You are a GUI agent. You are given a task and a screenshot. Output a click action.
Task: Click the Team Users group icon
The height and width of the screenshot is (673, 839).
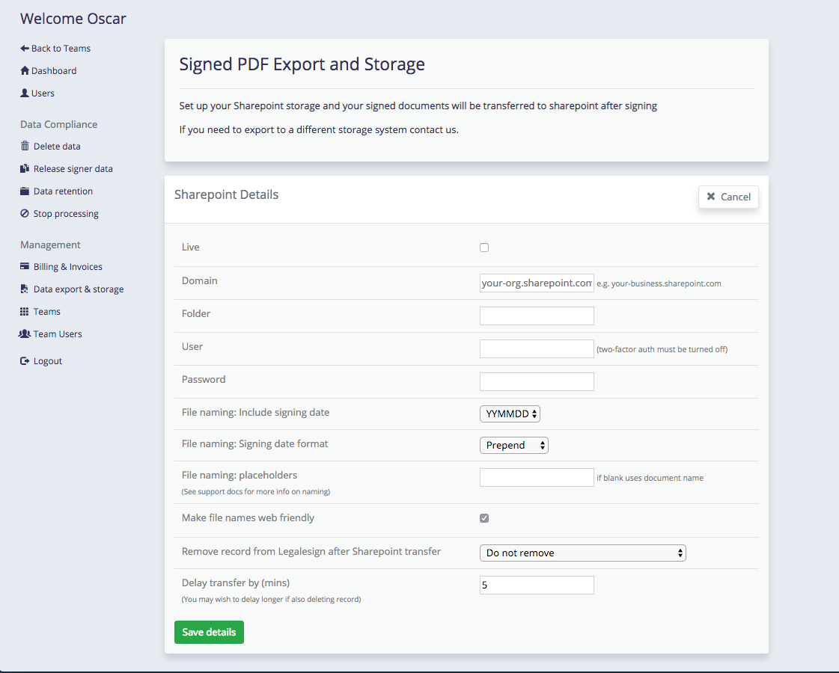[x=25, y=334]
